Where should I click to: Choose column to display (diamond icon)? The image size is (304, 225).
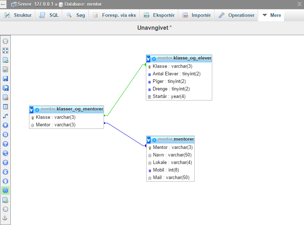click(5, 125)
